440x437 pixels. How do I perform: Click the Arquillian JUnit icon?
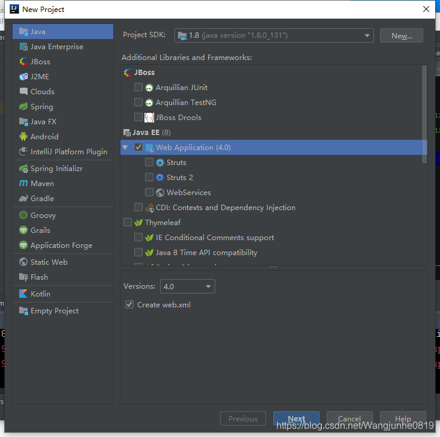tap(149, 88)
